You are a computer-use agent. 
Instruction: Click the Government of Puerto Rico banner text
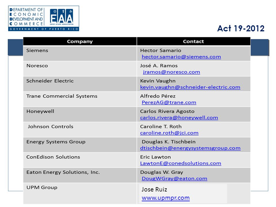coord(44,29)
